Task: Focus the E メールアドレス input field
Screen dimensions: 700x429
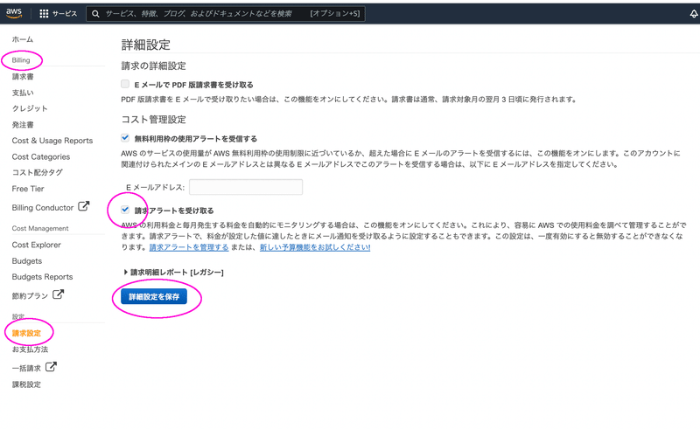Action: 246,187
